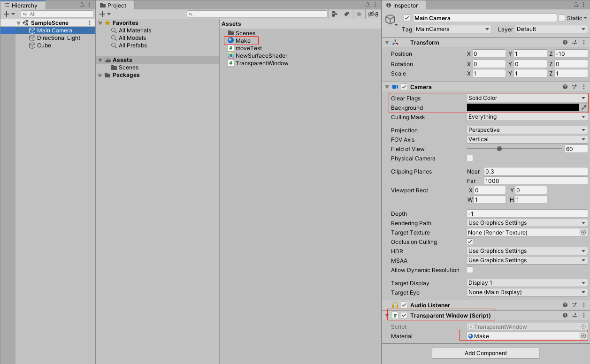Toggle Main Camera active checkbox

(407, 18)
